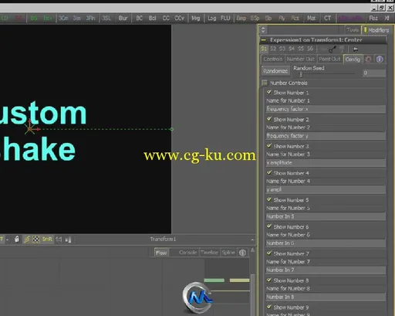Click the Random Seed value field

tap(374, 73)
